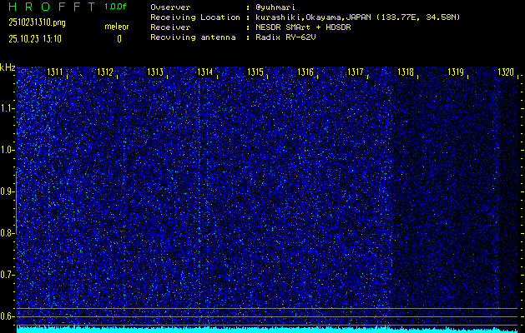The image size is (525, 333).
Task: Click the Receiving Location label
Action: tap(195, 17)
